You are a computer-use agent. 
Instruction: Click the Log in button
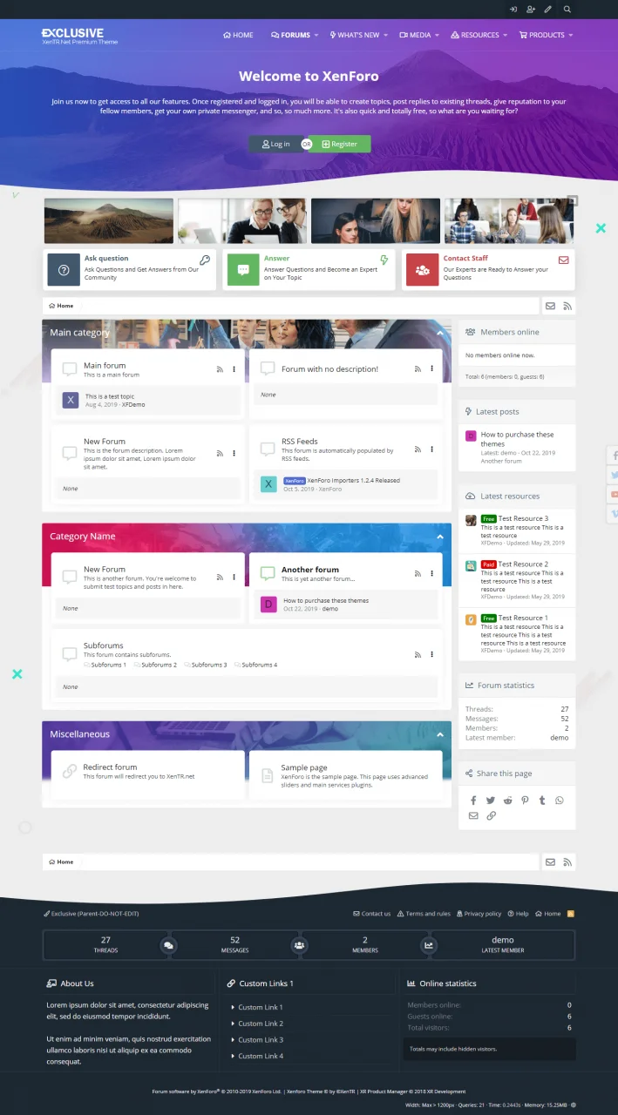point(275,144)
